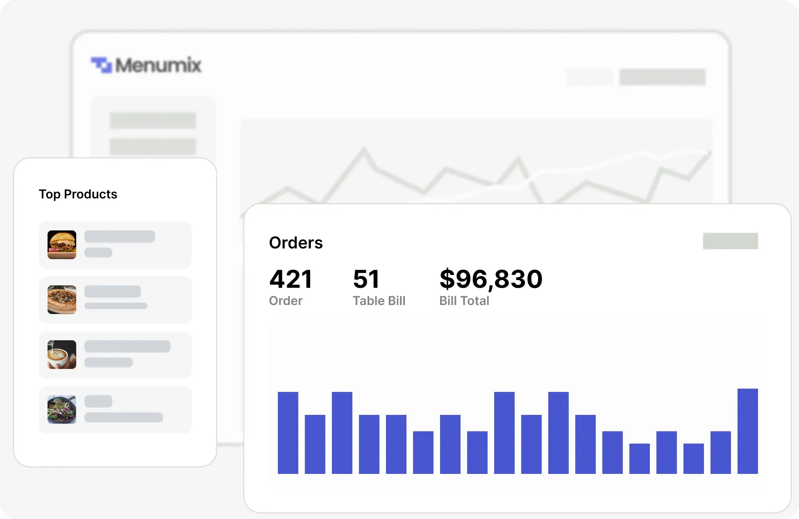Click the pizza product thumbnail
This screenshot has width=799, height=519.
(62, 300)
